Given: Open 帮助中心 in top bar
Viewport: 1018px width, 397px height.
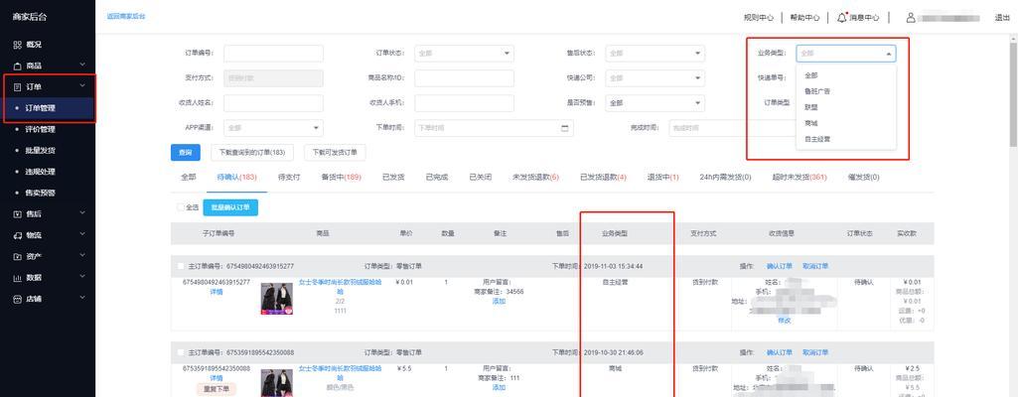Looking at the screenshot, I should pos(804,18).
